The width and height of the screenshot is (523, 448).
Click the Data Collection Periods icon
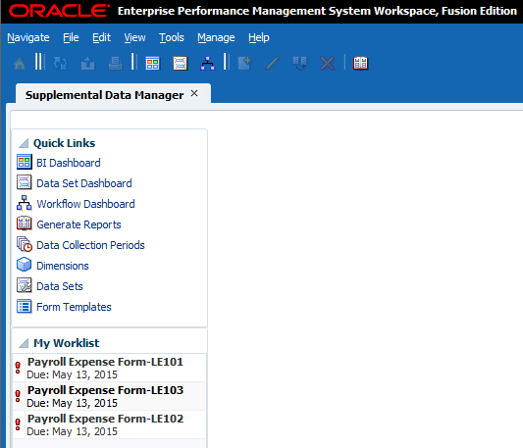(x=25, y=244)
